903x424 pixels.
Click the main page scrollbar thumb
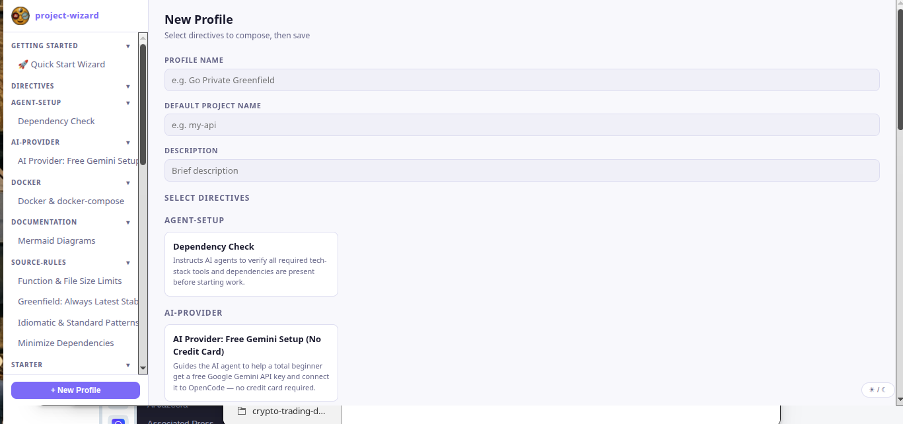click(899, 70)
